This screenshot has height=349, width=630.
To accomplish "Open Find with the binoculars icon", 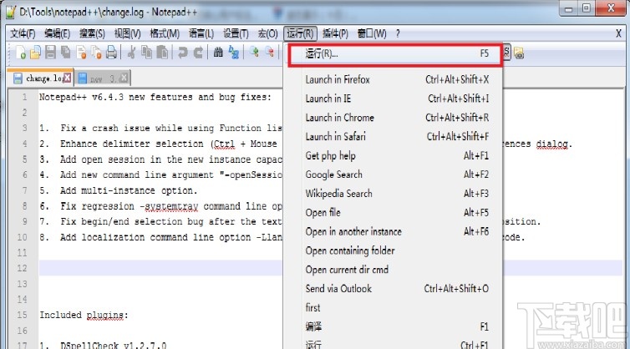I will [x=218, y=53].
